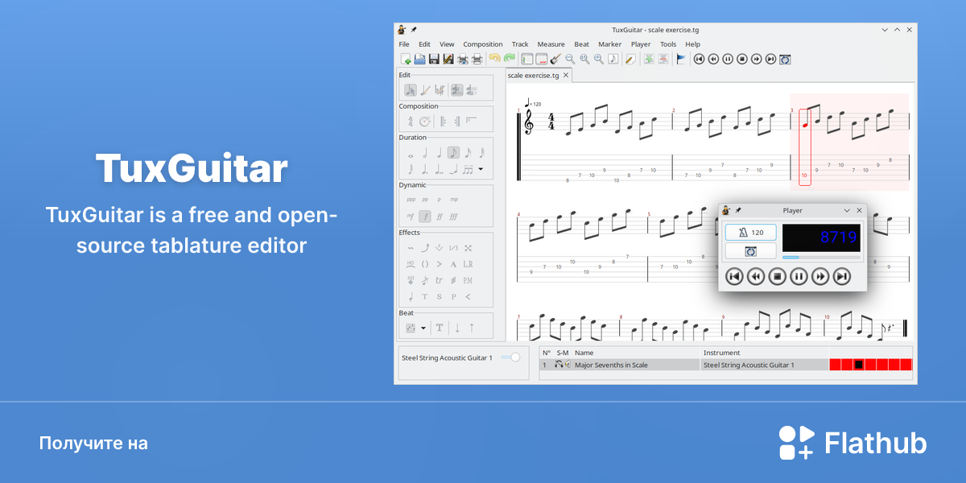The height and width of the screenshot is (483, 966).
Task: Apply palm mute P.M effect
Action: pyautogui.click(x=468, y=280)
